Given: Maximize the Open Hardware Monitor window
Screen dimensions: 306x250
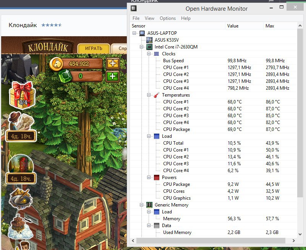Looking at the screenshot, I should 282,7.
